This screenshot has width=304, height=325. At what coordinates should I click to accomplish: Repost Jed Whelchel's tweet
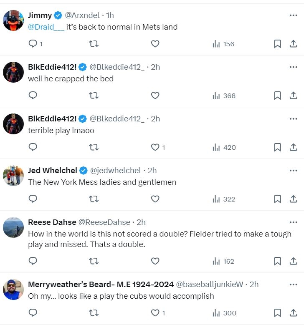[x=94, y=199]
